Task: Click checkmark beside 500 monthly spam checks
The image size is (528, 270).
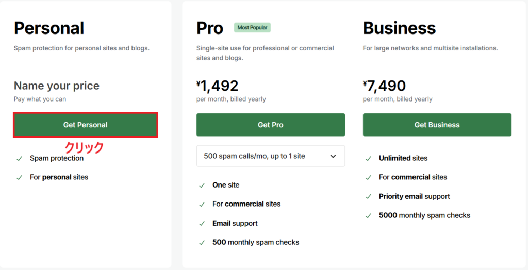Action: click(202, 243)
